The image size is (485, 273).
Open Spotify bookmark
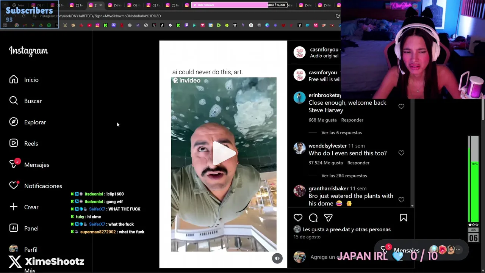pos(49,25)
